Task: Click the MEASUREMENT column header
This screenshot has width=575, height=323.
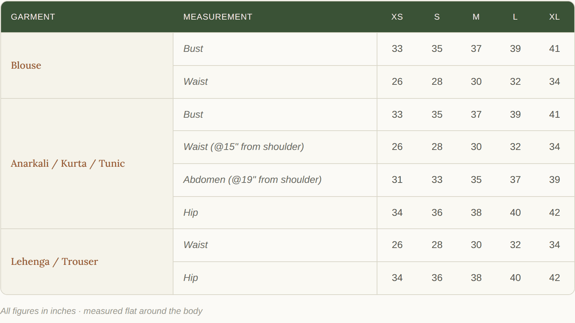Action: coord(218,17)
